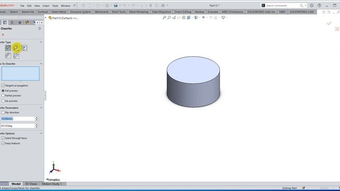Pick the Face Face chamfer type icon

click(x=16, y=56)
